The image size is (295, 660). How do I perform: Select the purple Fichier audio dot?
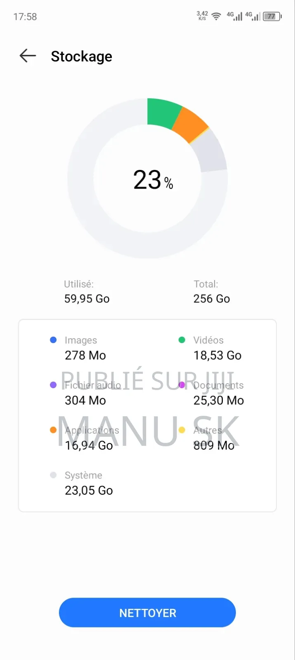click(53, 384)
